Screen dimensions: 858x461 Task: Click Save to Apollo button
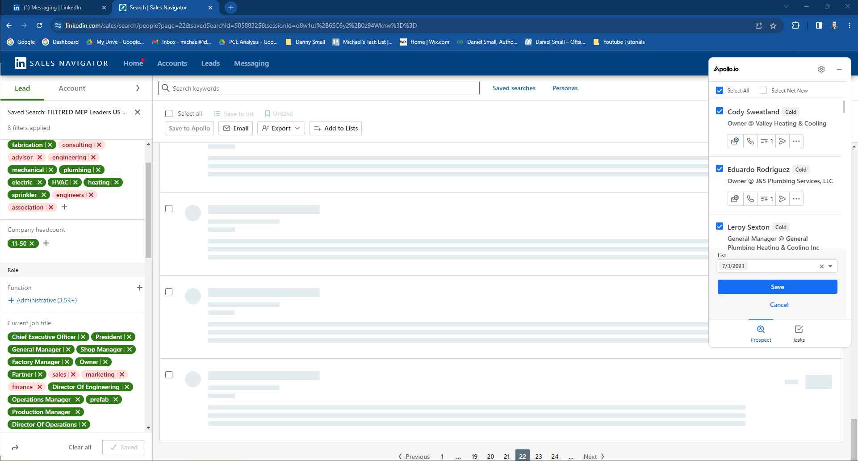(189, 128)
